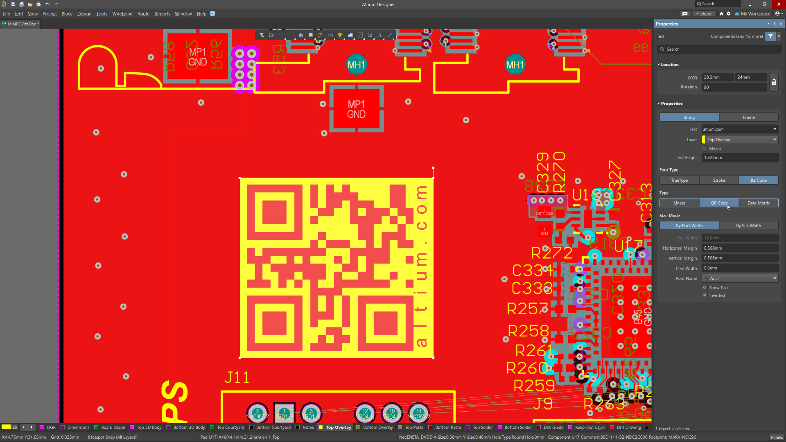
Task: Click the Rotation input field
Action: 734,87
